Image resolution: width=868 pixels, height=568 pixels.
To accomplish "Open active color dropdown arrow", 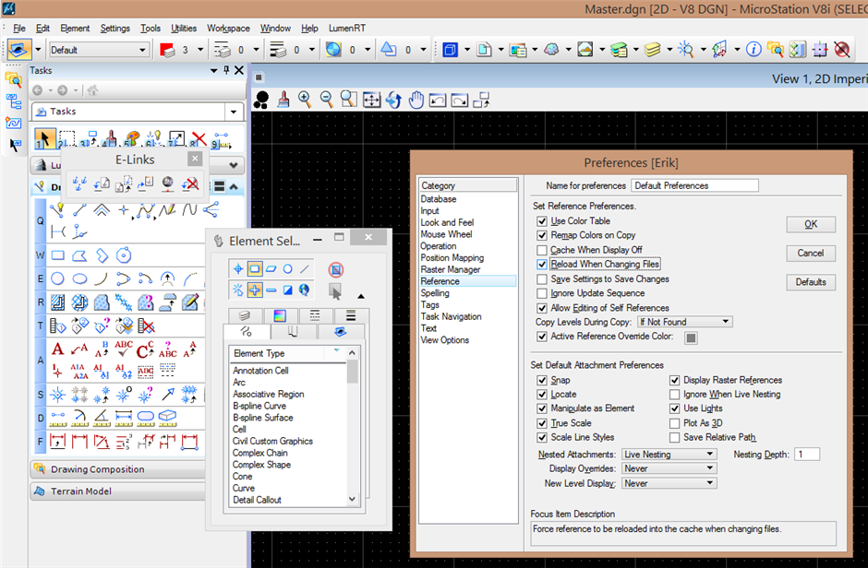I will tap(200, 50).
